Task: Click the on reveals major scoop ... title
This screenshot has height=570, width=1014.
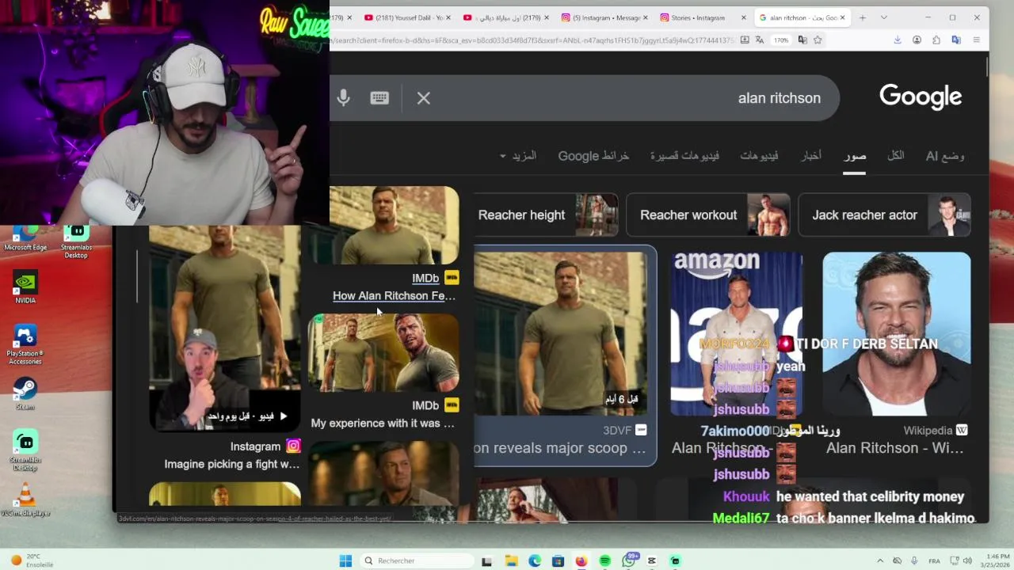Action: 560,448
